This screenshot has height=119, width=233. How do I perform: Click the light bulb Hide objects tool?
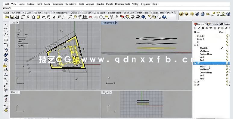coord(112,17)
